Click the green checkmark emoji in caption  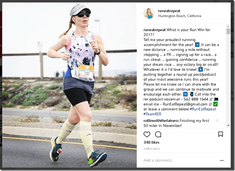[x=215, y=104]
